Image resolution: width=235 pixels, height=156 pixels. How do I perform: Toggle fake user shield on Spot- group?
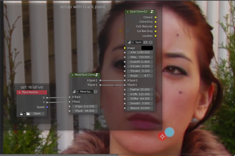[x=150, y=43]
